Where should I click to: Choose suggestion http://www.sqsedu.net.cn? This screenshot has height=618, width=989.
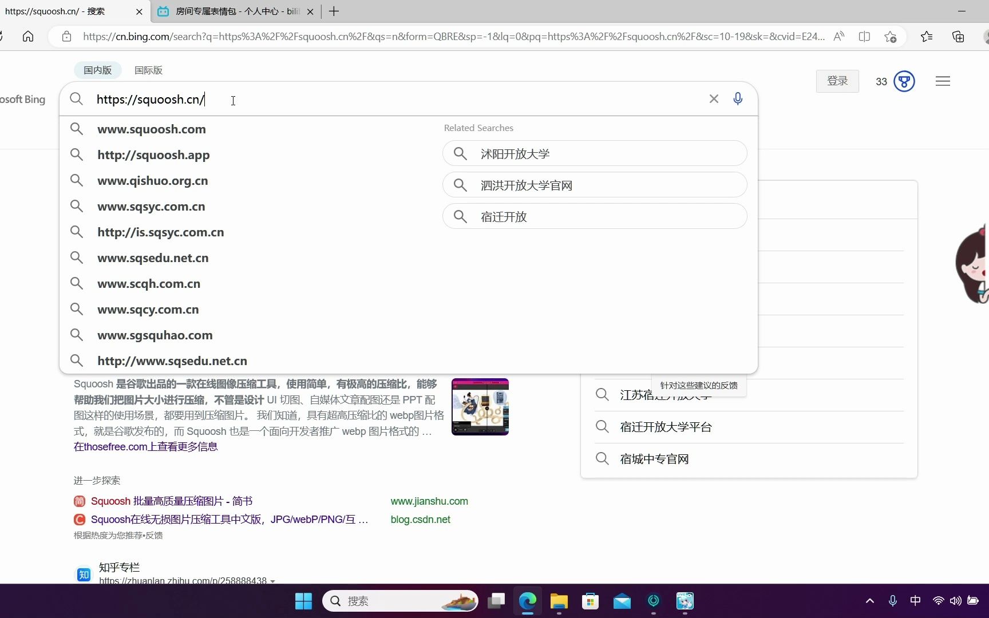coord(172,361)
